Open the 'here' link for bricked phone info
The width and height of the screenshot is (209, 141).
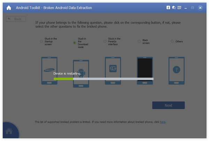click(x=162, y=122)
